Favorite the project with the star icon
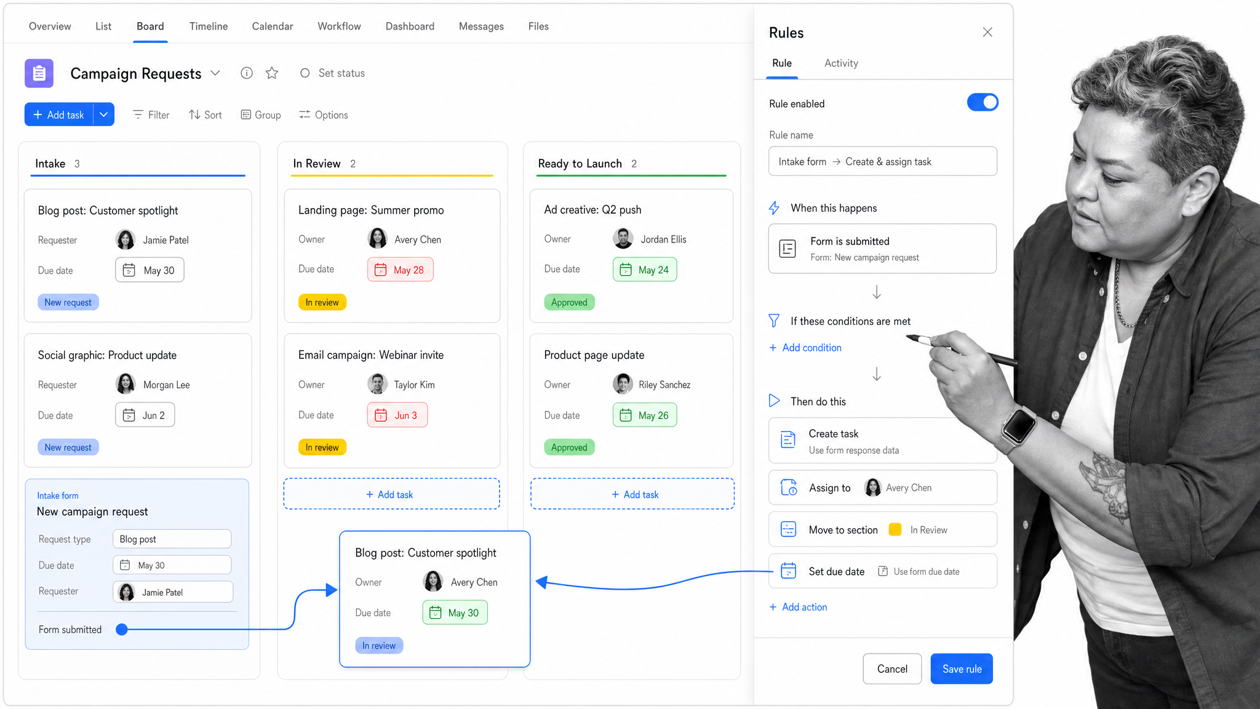The image size is (1260, 709). [272, 73]
